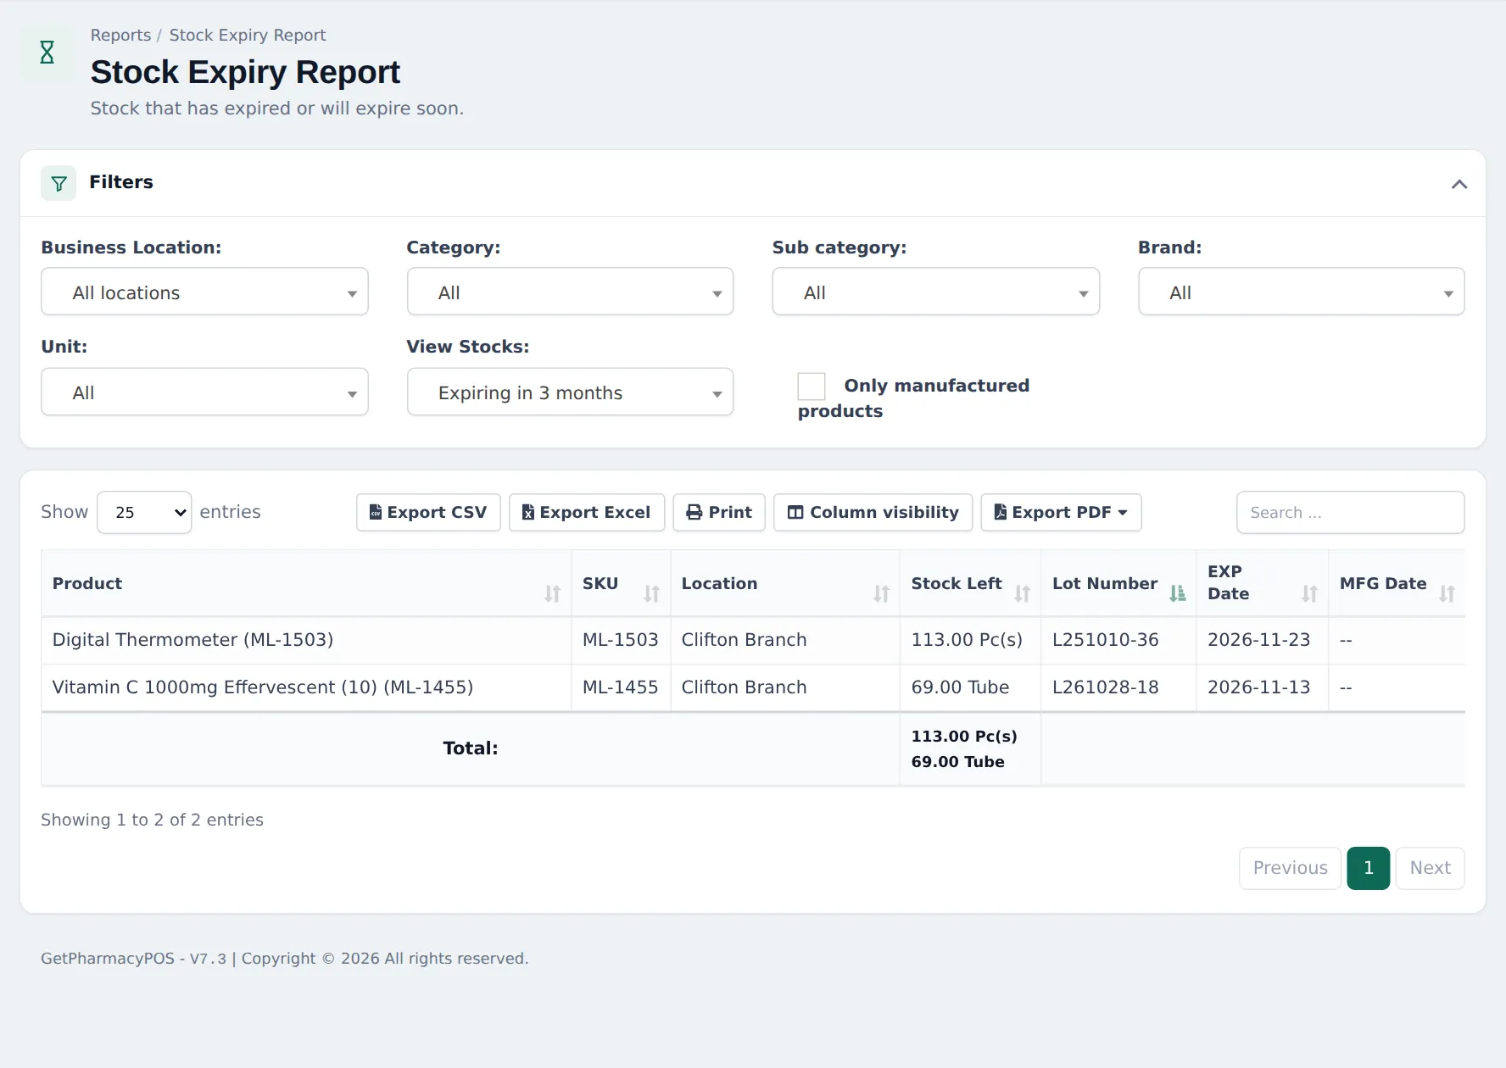Open View Stocks Expiring in 3 months dropdown
This screenshot has height=1068, width=1506.
click(x=570, y=392)
